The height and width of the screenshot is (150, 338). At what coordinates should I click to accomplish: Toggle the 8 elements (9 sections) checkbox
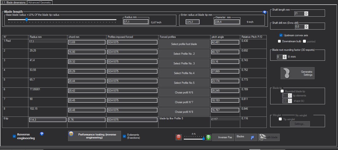124,136
